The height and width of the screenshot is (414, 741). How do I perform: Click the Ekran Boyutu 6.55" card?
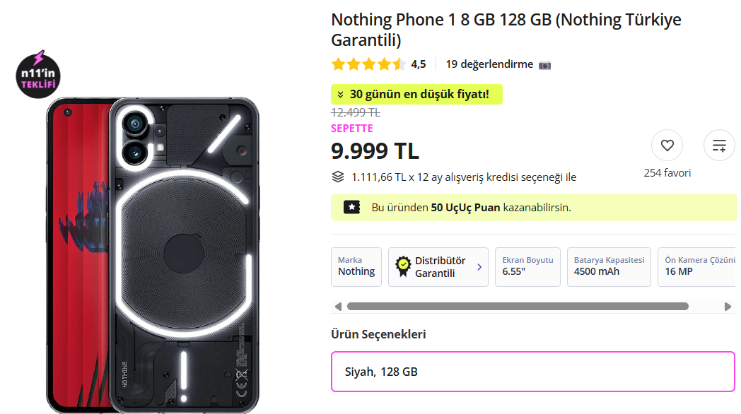coord(527,266)
